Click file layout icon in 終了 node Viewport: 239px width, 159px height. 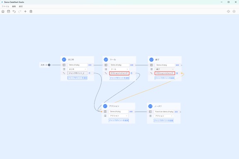151,65
